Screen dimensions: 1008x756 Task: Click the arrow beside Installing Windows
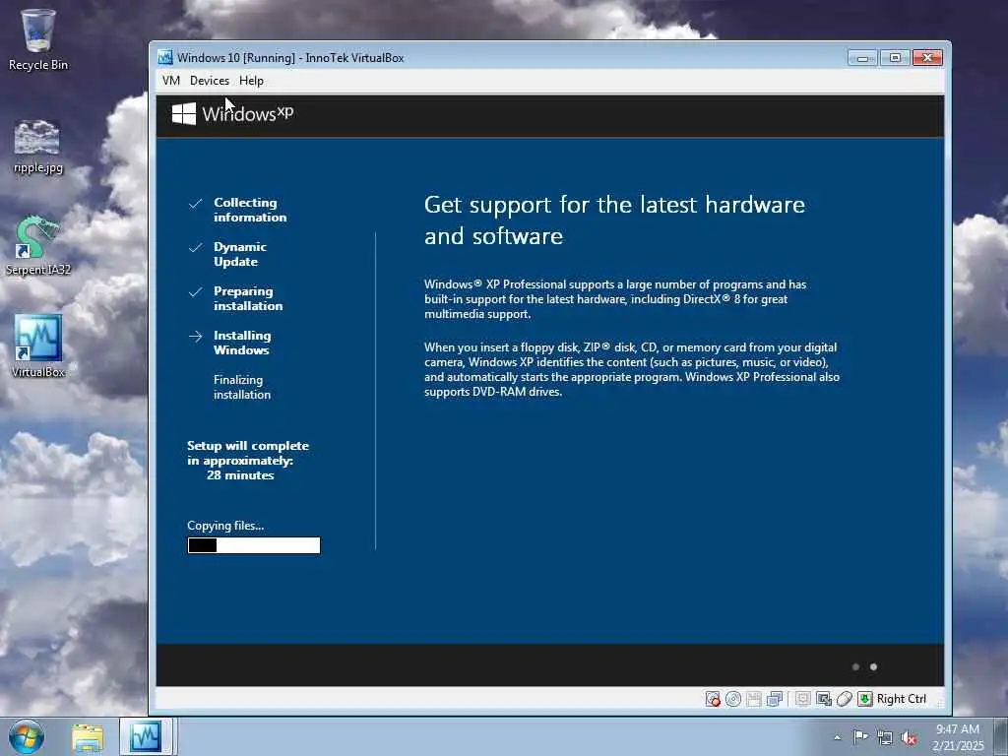[196, 337]
